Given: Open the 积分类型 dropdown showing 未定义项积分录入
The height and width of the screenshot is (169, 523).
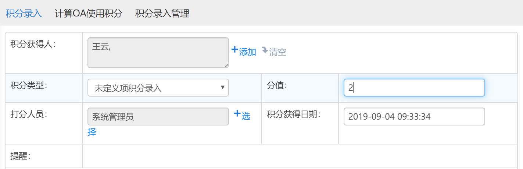Looking at the screenshot, I should 158,88.
